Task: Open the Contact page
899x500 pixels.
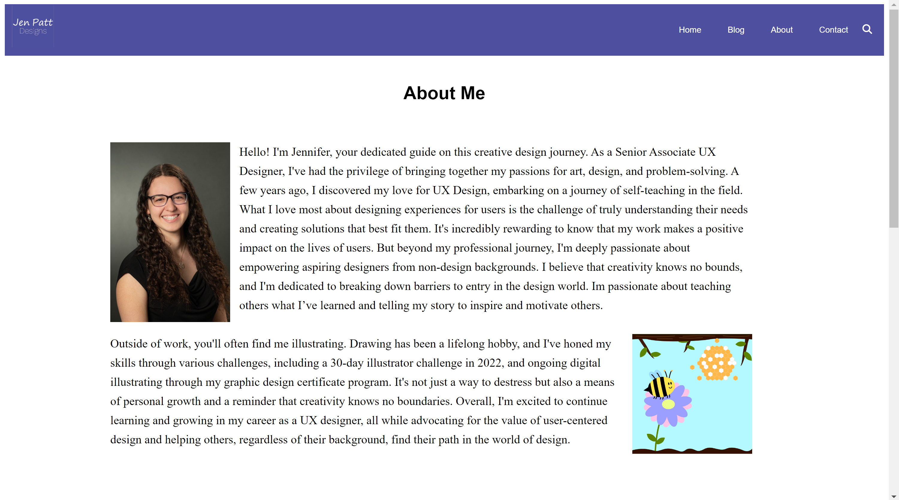Action: 833,30
